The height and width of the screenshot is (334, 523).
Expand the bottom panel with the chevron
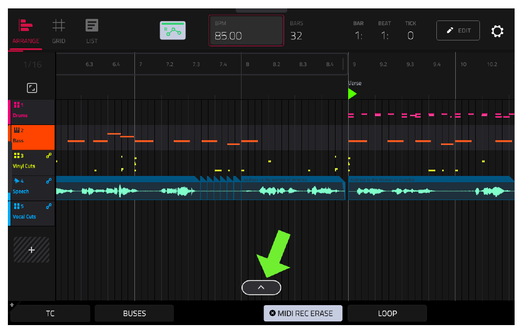[261, 288]
